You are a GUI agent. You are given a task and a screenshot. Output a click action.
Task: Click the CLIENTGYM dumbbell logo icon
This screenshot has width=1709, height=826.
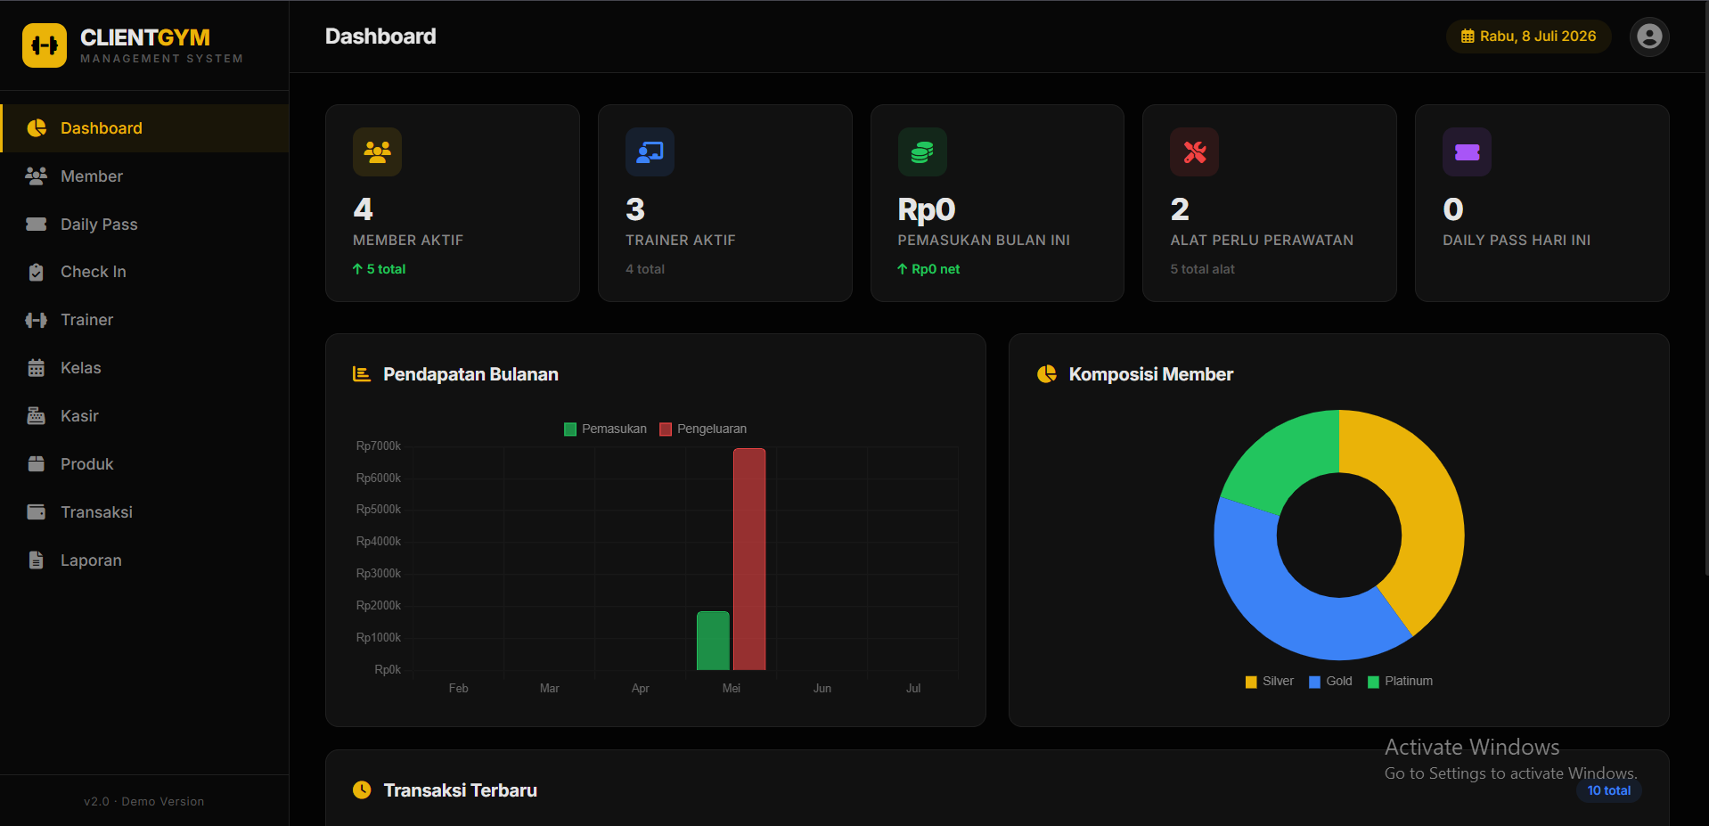pos(45,45)
